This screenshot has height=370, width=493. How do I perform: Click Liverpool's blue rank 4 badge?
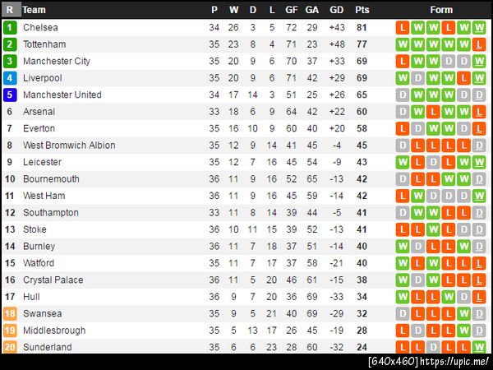[x=10, y=78]
